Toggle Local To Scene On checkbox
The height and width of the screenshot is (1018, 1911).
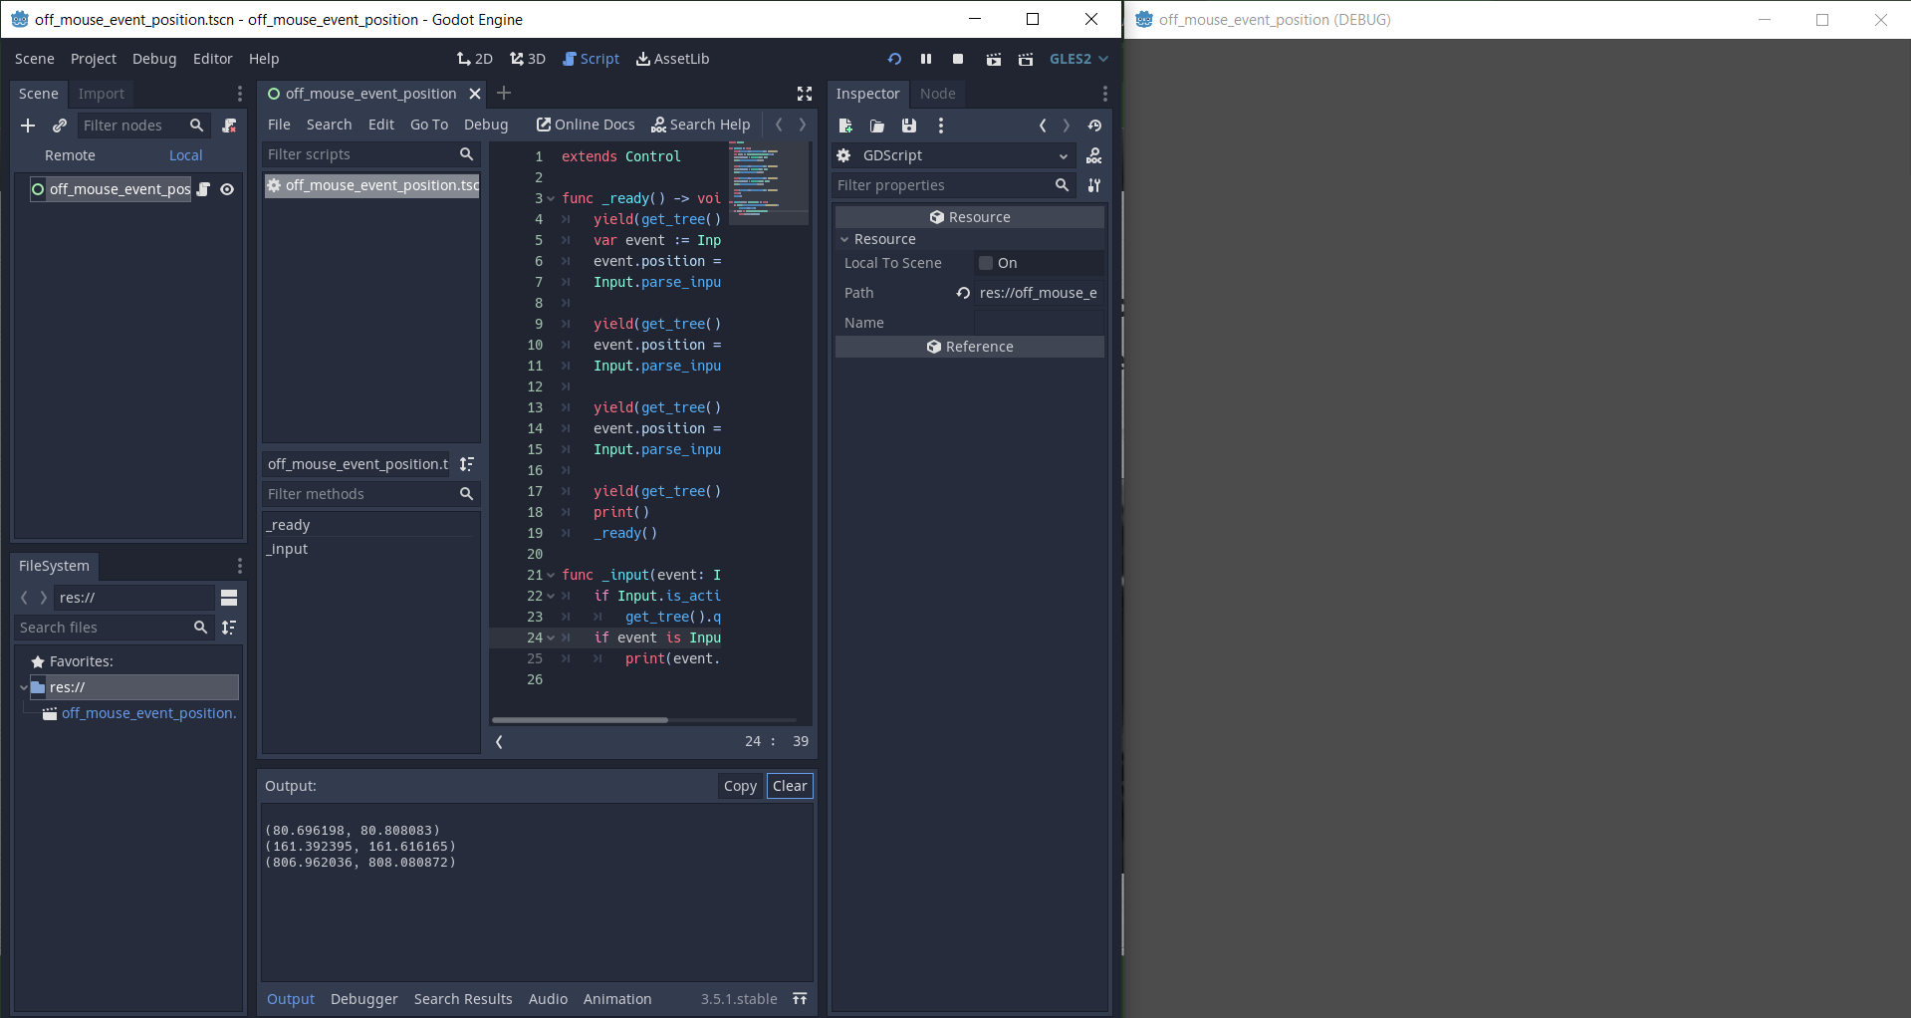click(x=986, y=263)
